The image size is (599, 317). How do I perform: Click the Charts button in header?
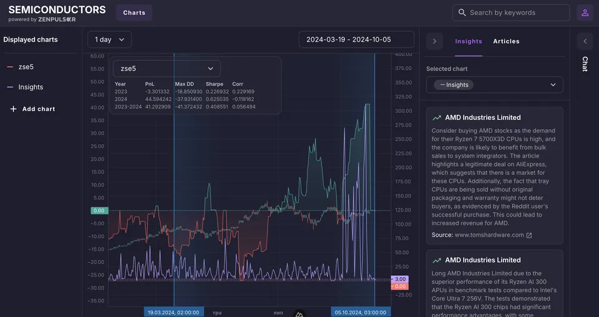[x=134, y=12]
